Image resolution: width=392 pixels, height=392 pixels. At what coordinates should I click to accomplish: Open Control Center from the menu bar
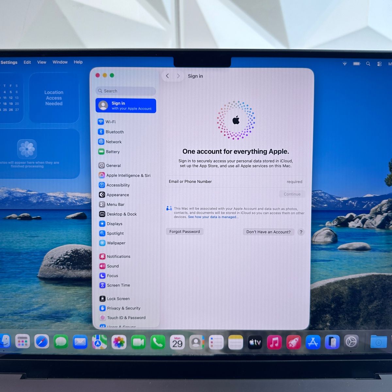[x=379, y=64]
